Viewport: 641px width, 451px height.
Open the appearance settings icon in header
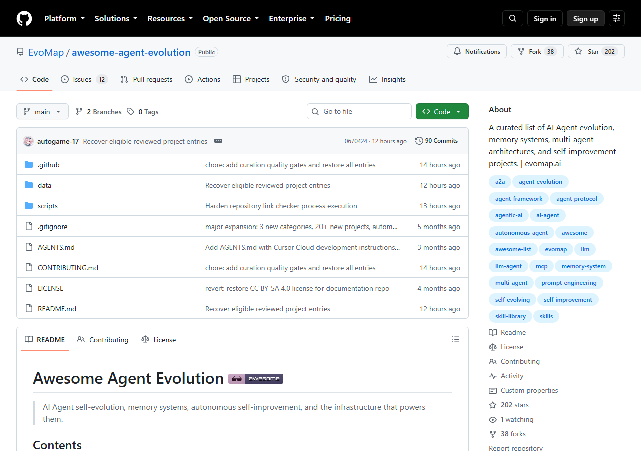(617, 18)
